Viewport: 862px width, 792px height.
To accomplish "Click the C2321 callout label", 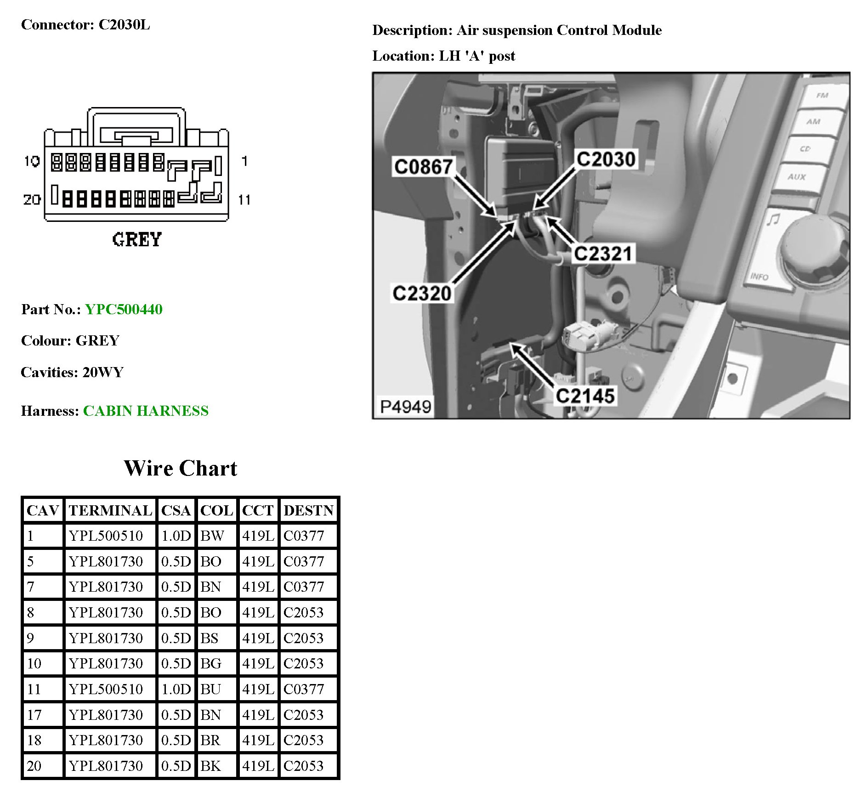I will tap(603, 254).
